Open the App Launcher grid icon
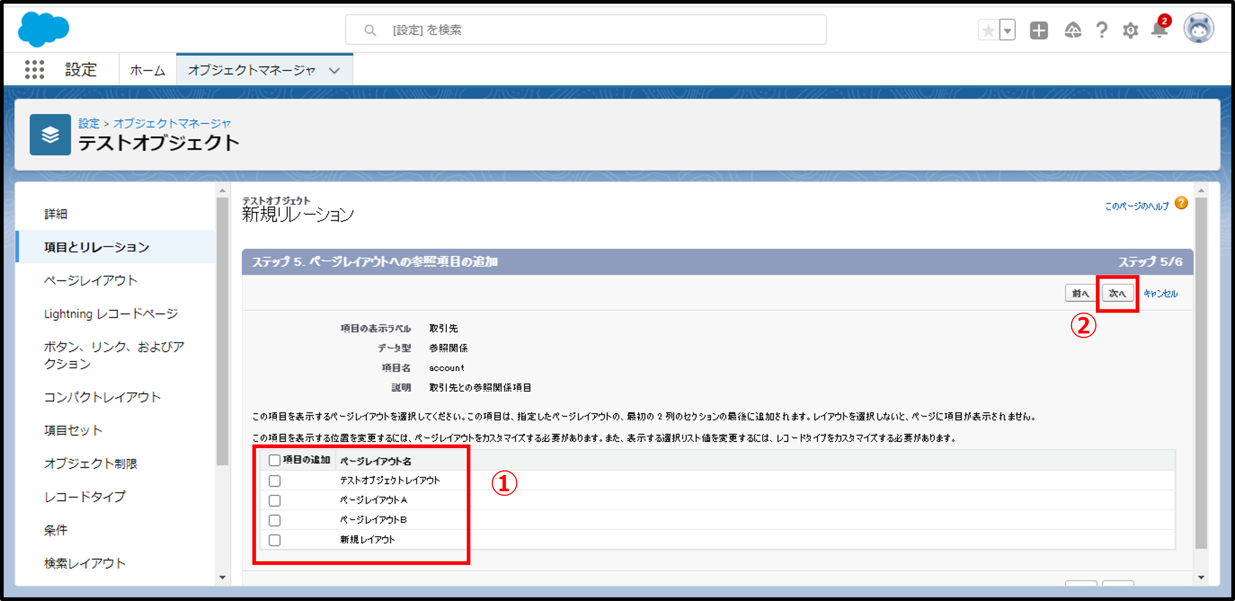The height and width of the screenshot is (601, 1235). point(35,70)
